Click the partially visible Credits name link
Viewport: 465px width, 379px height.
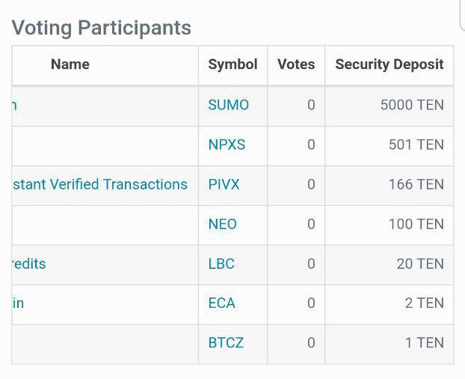pyautogui.click(x=29, y=264)
